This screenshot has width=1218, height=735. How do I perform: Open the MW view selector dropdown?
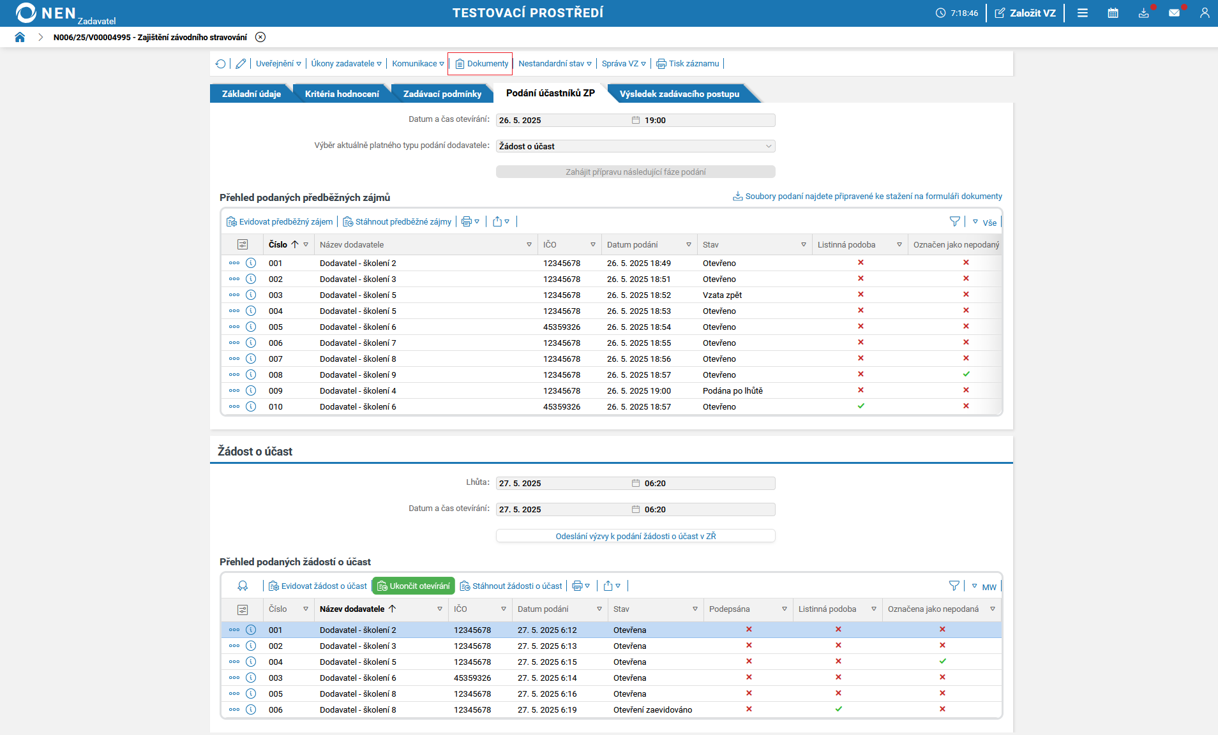point(984,587)
